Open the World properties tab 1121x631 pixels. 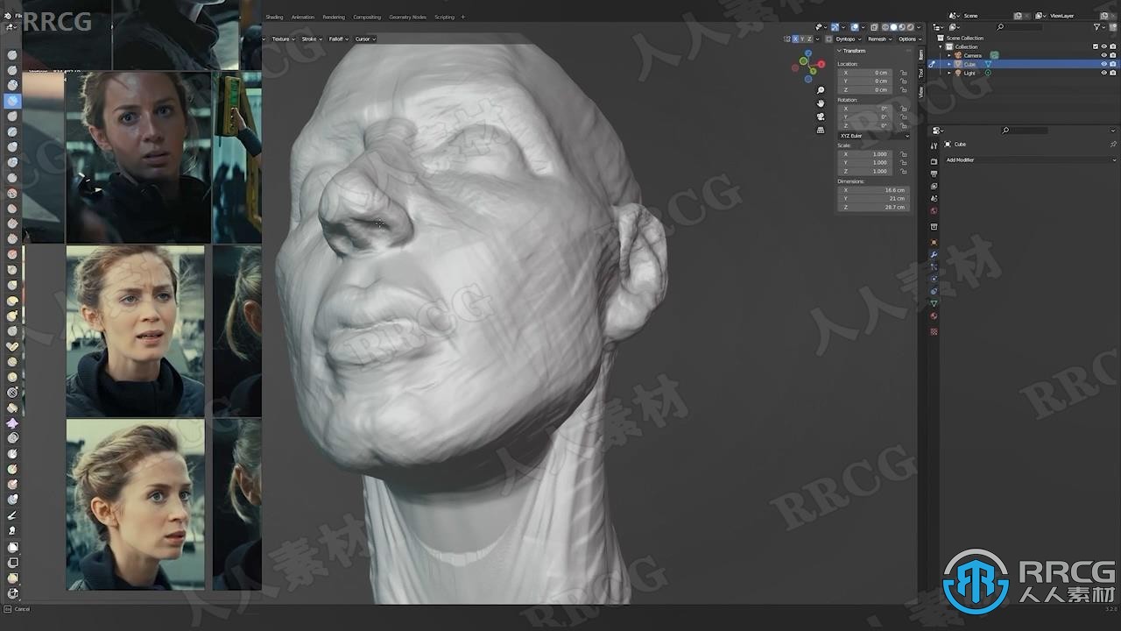[934, 210]
